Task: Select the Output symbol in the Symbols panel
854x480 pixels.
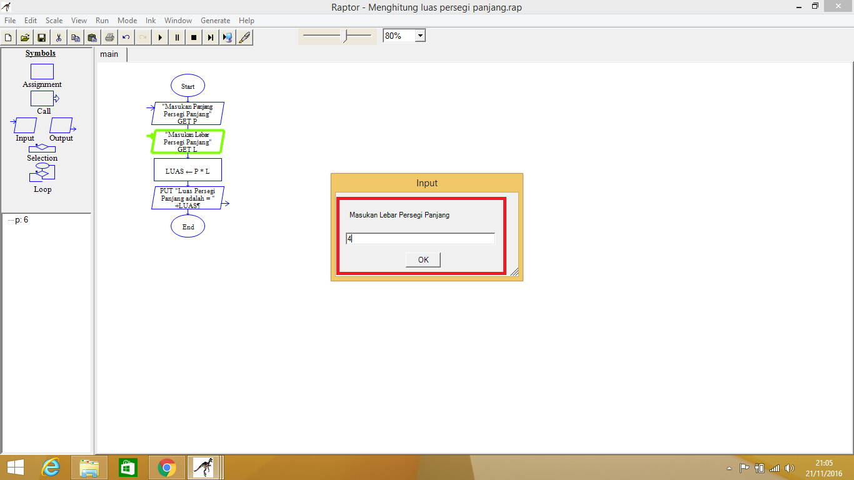Action: 62,126
